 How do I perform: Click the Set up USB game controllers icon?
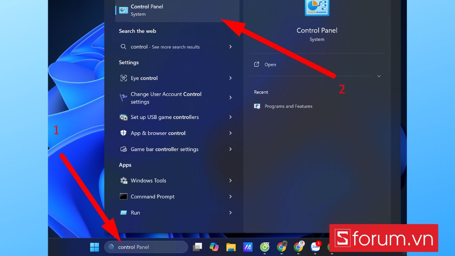click(x=124, y=117)
